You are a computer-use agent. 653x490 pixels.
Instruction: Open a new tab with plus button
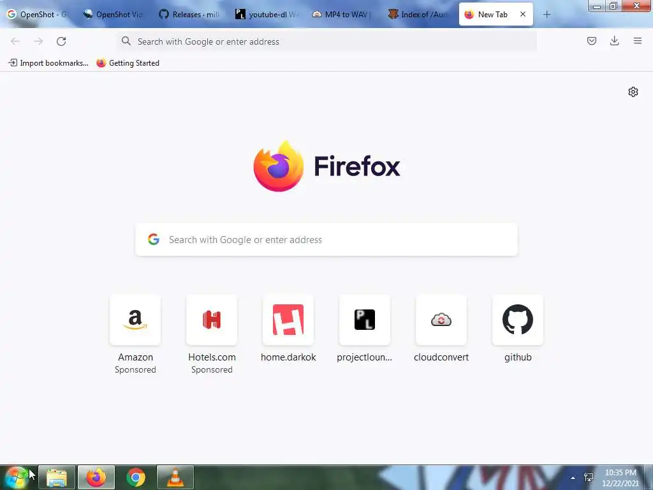pyautogui.click(x=547, y=15)
